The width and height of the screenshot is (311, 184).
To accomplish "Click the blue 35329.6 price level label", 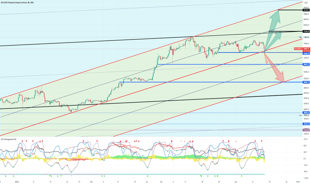I will coord(306,124).
